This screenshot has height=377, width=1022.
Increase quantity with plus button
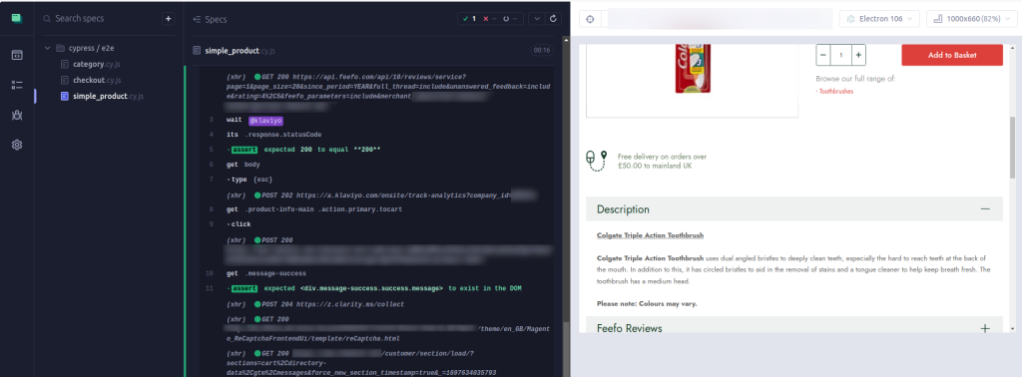pos(859,55)
